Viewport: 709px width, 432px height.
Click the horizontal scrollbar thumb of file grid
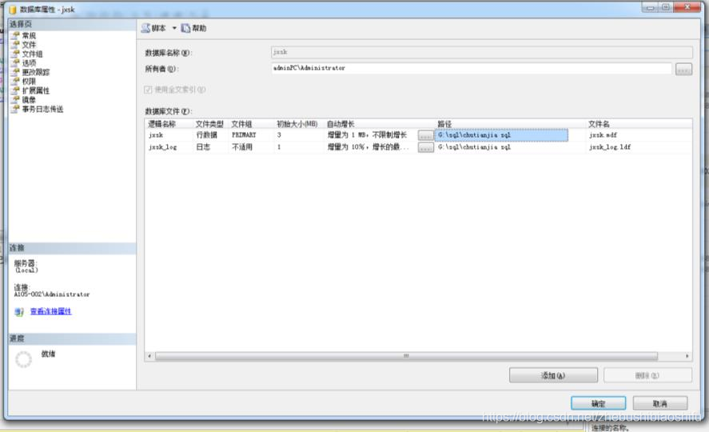[406, 356]
